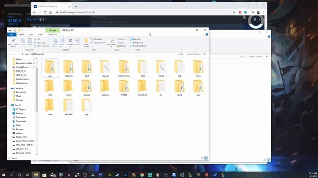318x178 pixels.
Task: Reload the Chrome page
Action: [45, 12]
